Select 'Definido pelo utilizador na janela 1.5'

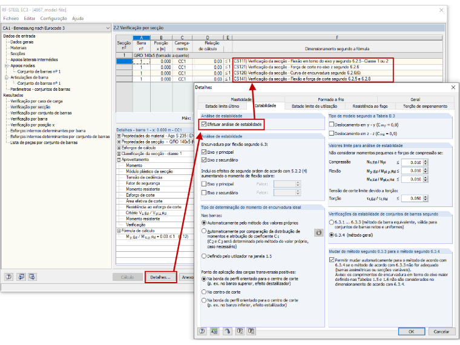point(204,256)
